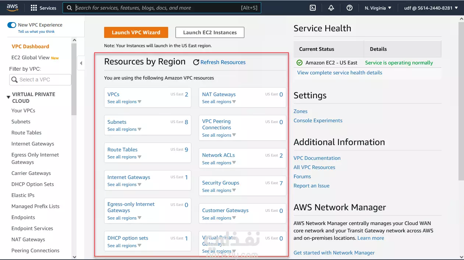Click the green check status icon for Amazon EC2
This screenshot has height=260, width=464.
pyautogui.click(x=300, y=63)
